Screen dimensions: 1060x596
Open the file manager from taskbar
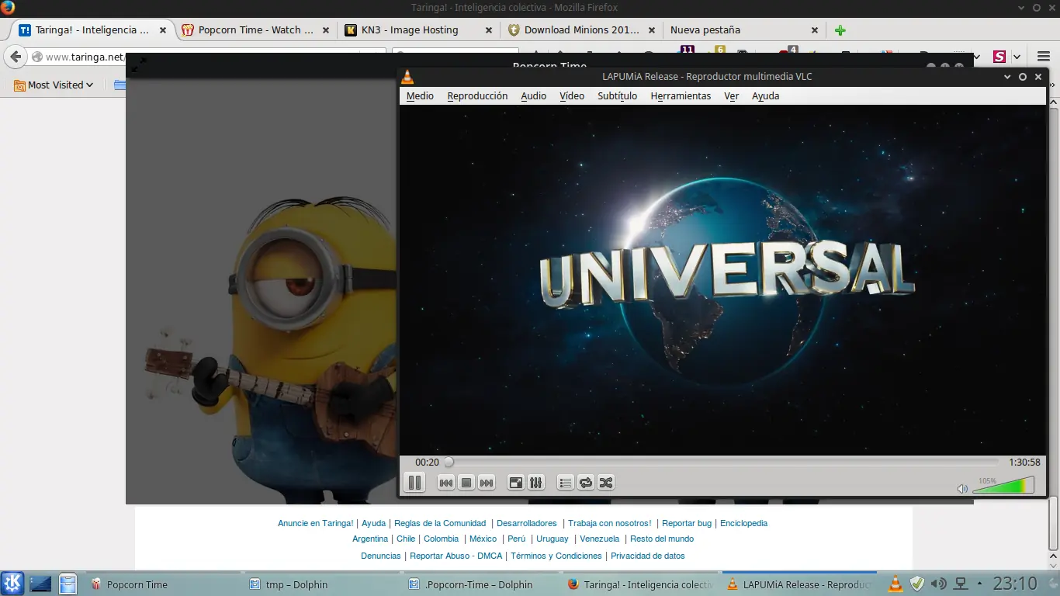point(68,584)
